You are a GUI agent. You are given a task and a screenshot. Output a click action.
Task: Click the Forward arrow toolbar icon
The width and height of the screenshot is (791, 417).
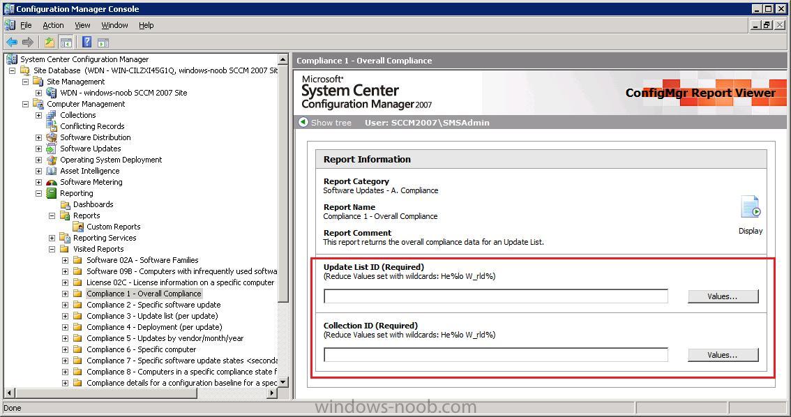[28, 43]
